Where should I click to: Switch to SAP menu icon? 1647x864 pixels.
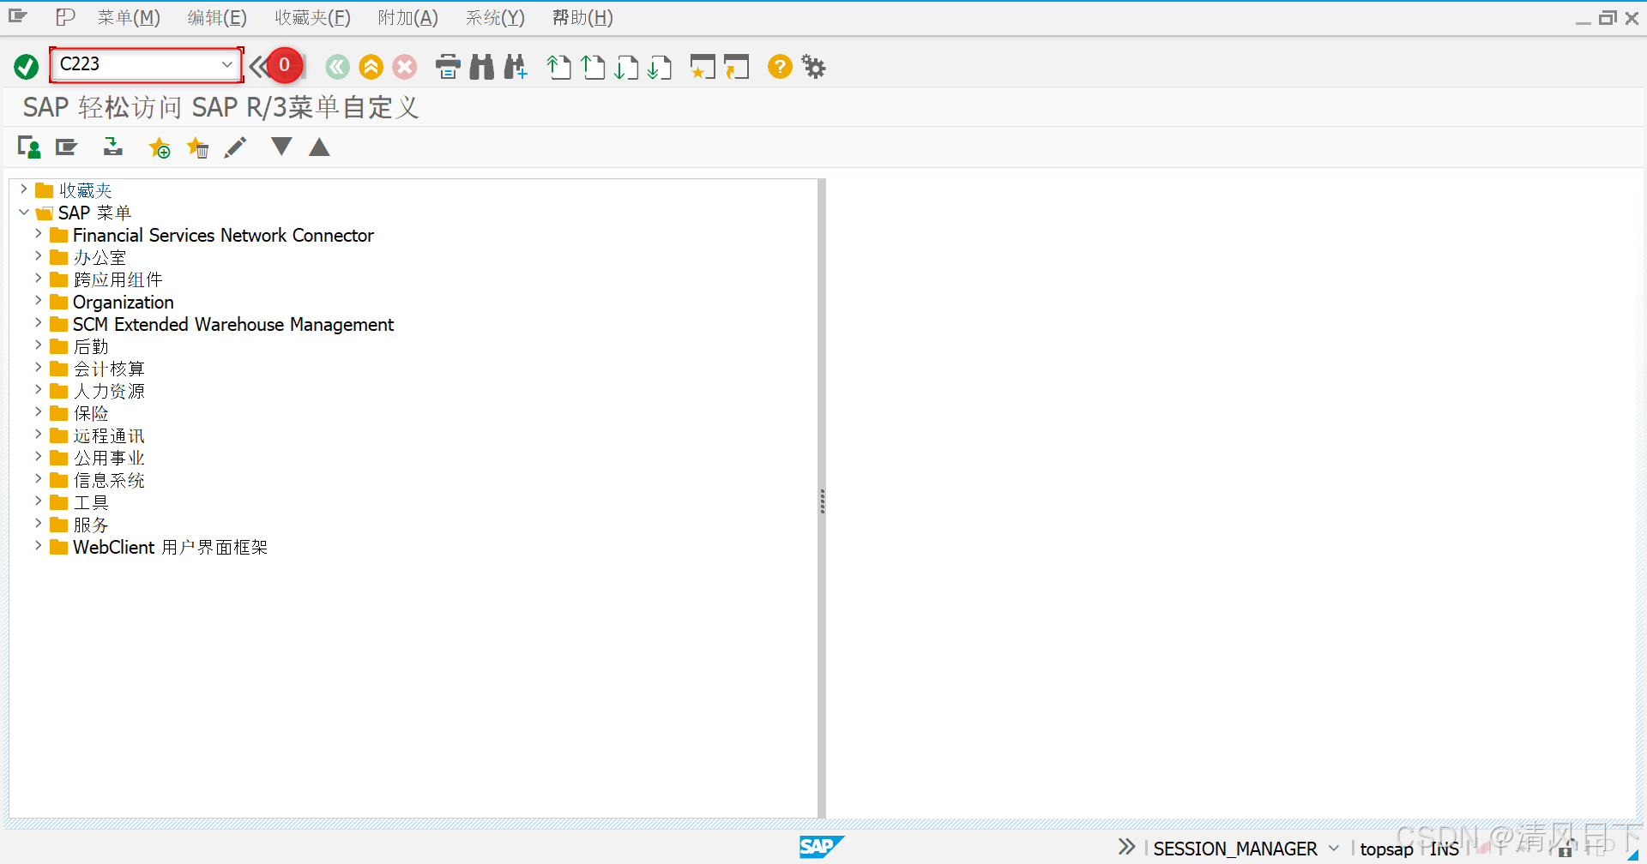(x=66, y=147)
